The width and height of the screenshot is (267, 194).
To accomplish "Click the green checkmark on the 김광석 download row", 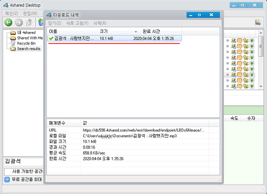I will (x=51, y=38).
